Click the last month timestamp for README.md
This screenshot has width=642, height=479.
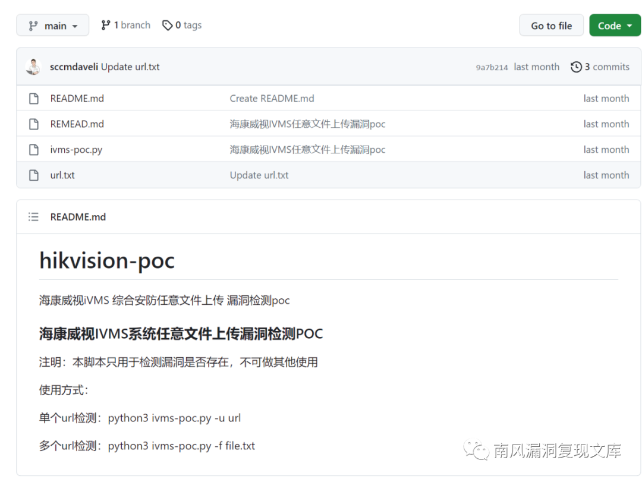pos(606,99)
